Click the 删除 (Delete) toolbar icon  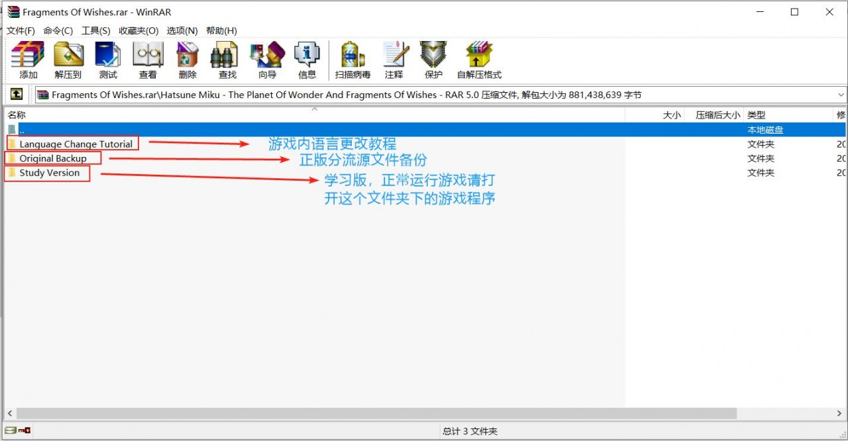tap(187, 60)
